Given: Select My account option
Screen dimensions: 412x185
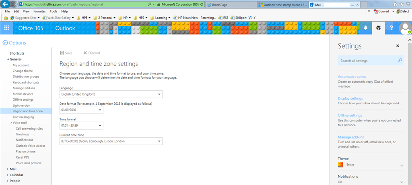Looking at the screenshot, I should (x=21, y=65).
